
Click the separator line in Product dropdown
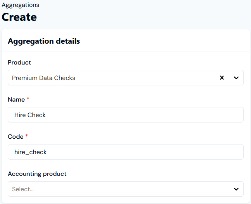tap(229, 78)
